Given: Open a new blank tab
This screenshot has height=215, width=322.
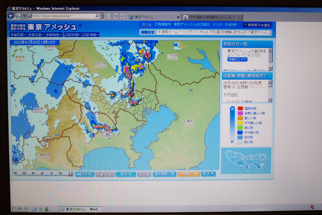Looking at the screenshot, I should pos(239,18).
